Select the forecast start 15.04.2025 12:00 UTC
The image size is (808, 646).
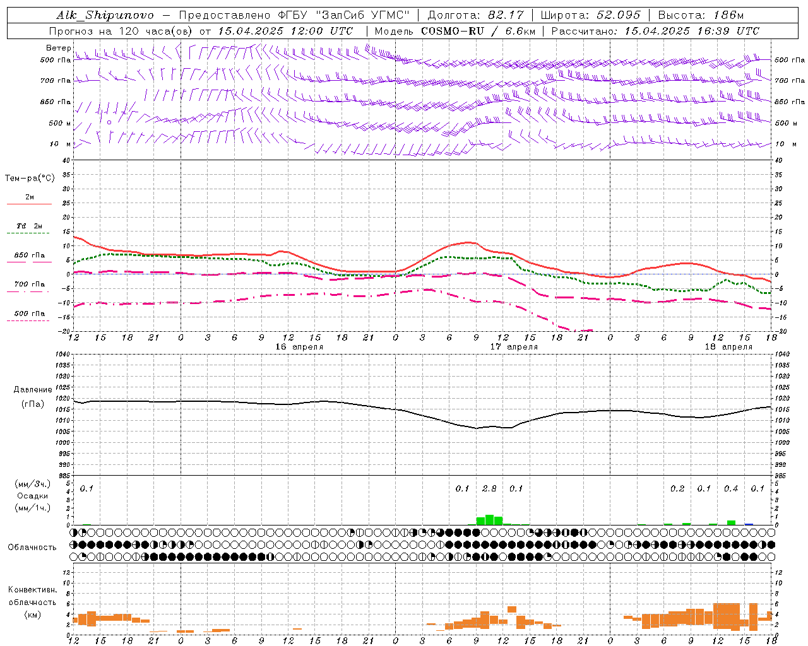(285, 31)
